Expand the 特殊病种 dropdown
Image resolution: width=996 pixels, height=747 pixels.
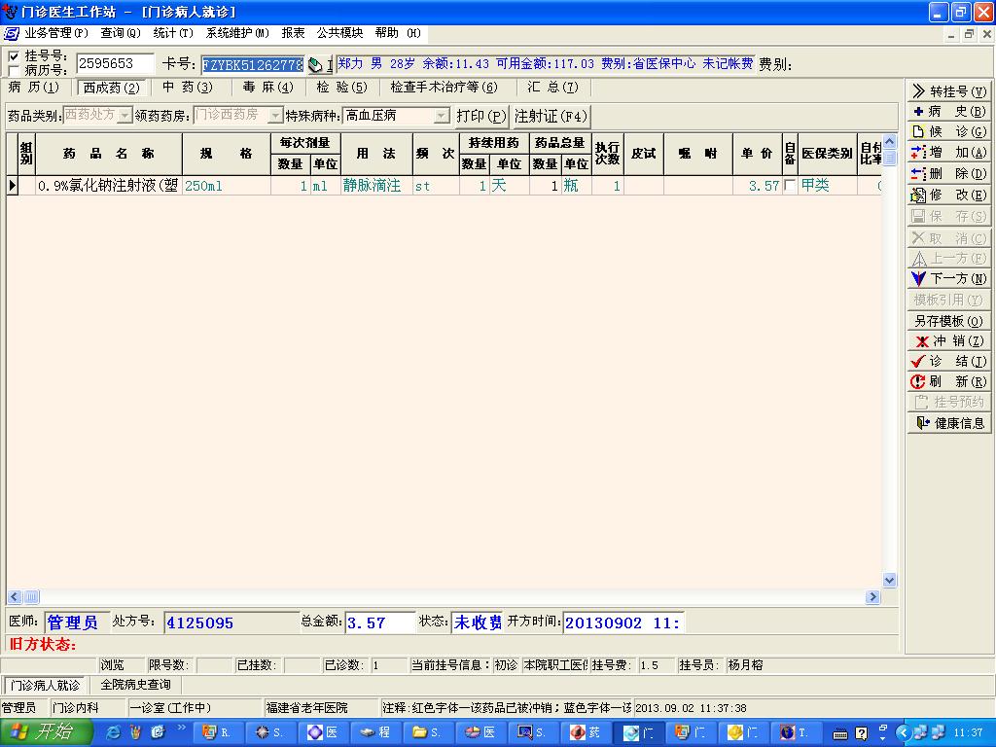[442, 116]
